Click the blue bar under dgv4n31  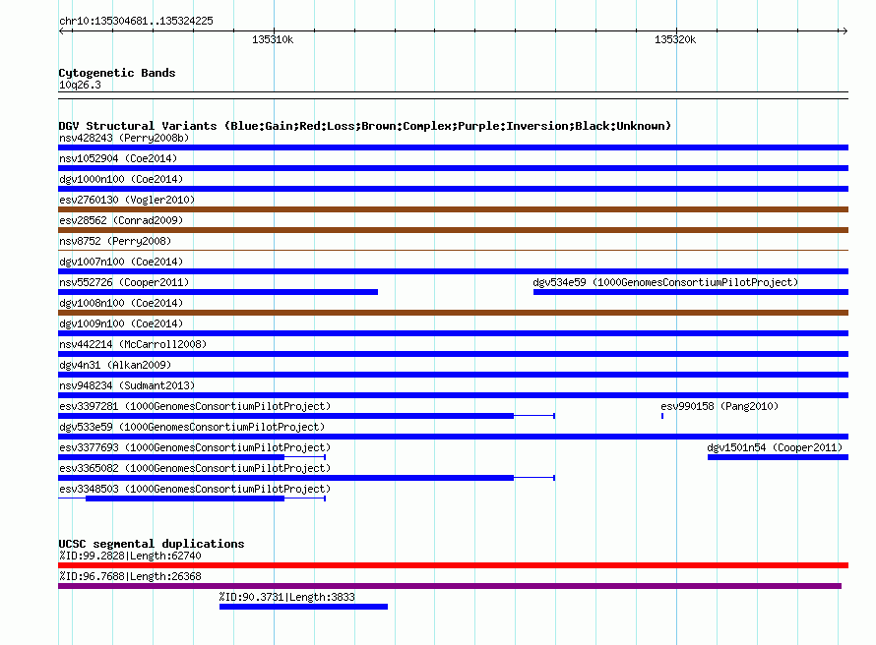click(453, 375)
